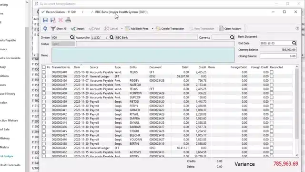Sort by Transaction No column header

[61, 67]
